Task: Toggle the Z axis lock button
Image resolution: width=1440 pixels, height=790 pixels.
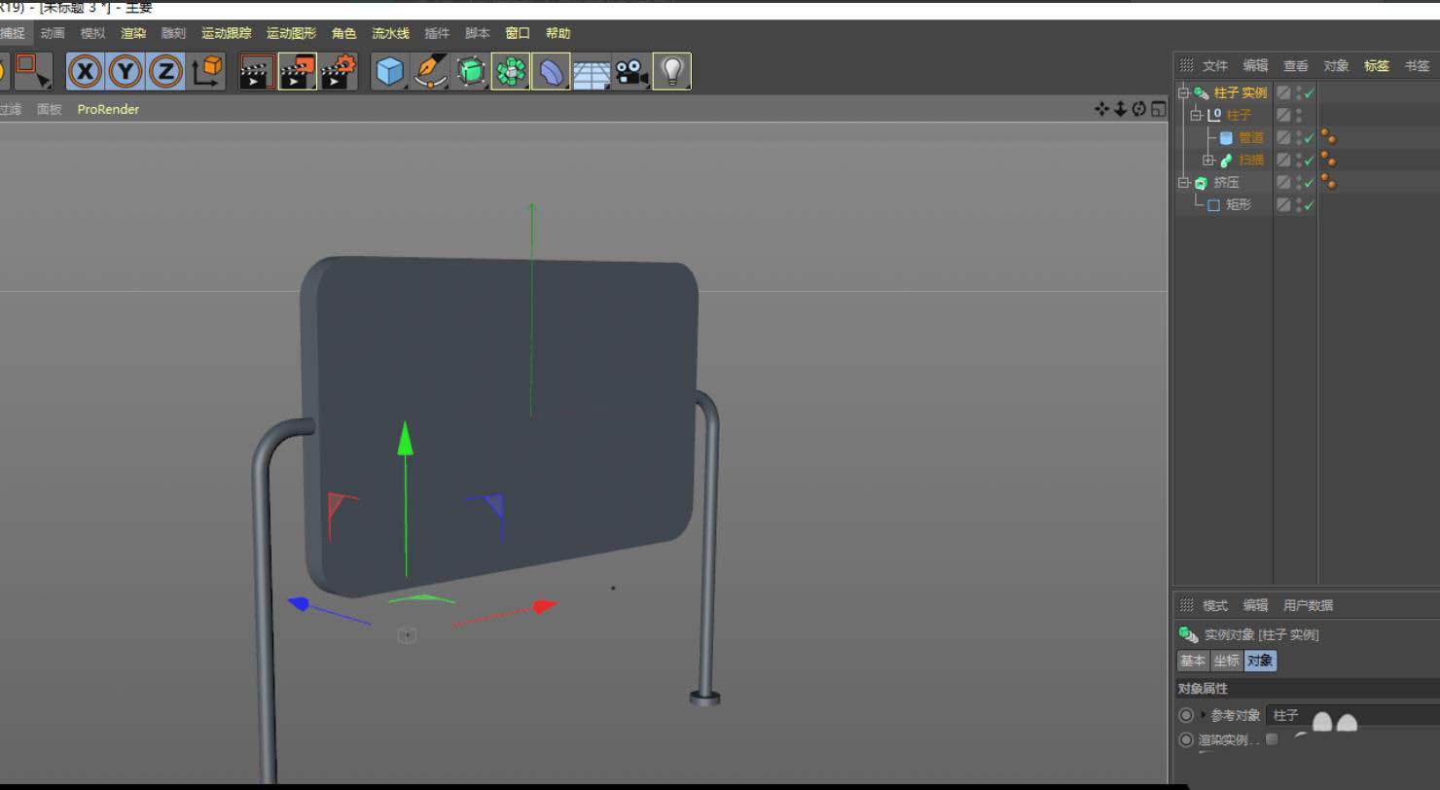Action: pos(166,71)
